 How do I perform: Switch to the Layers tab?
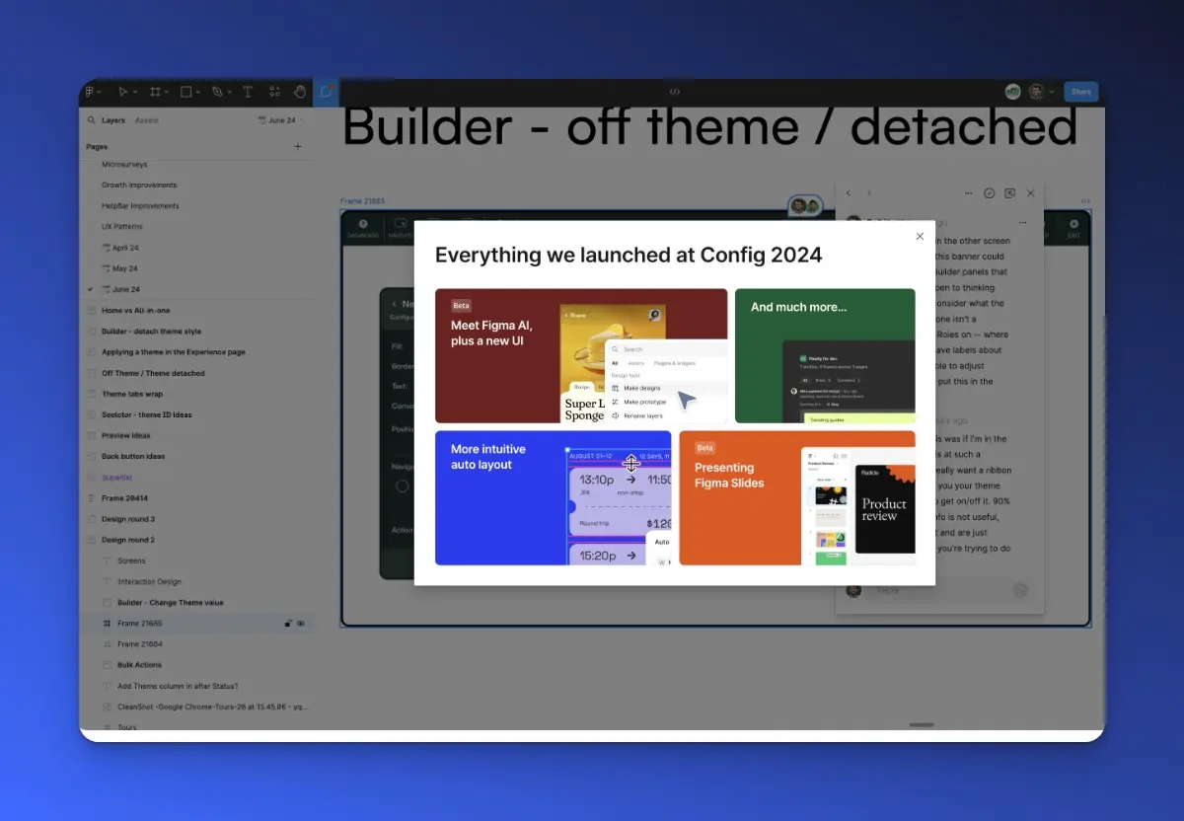click(x=113, y=120)
